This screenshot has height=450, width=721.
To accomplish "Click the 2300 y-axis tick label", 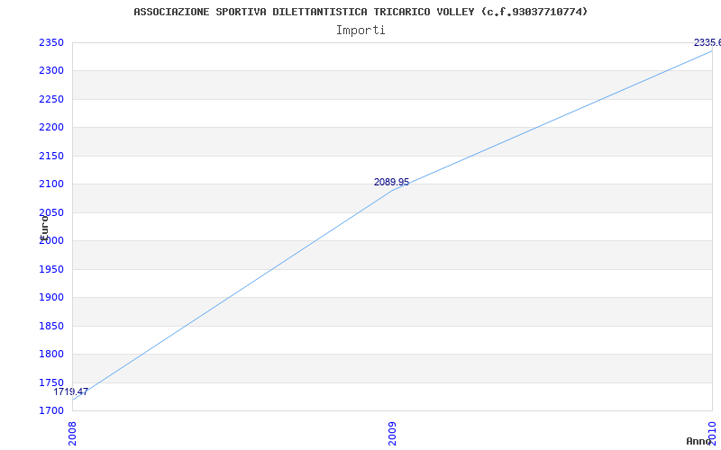I will coord(51,71).
